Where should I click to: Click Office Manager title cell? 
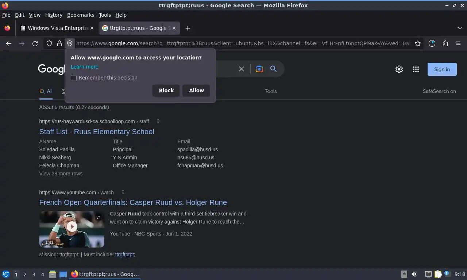click(x=130, y=166)
